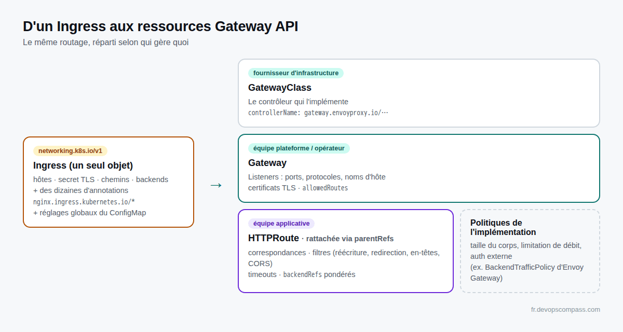Click the "rattachée via parentRefs" text
This screenshot has width=623, height=332.
click(x=350, y=239)
